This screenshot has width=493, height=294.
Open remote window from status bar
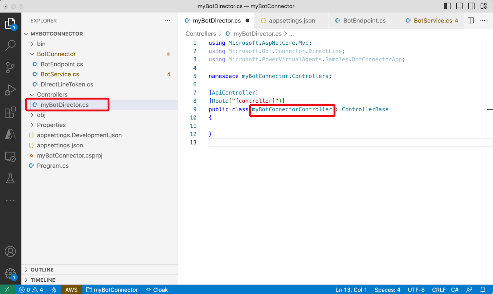[x=7, y=290]
